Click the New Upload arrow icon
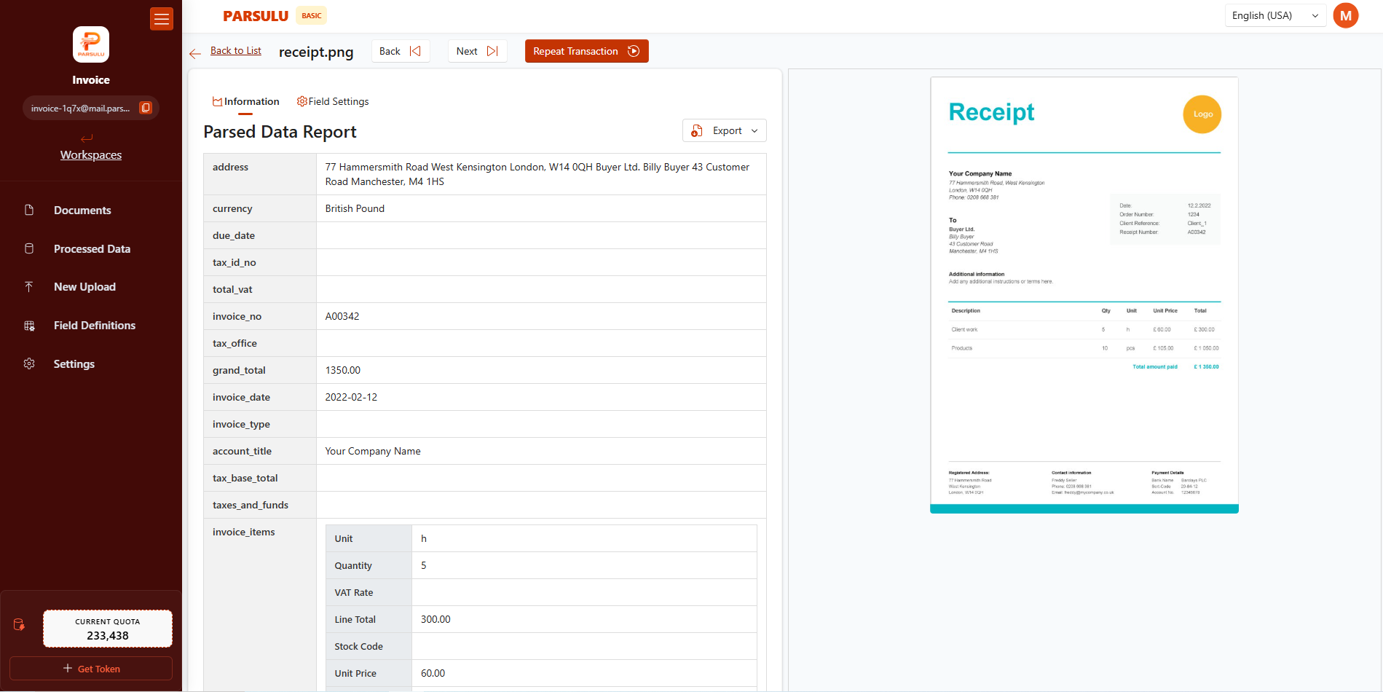 point(29,287)
